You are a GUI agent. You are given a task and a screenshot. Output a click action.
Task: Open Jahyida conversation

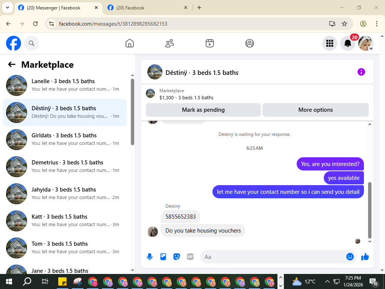click(x=65, y=194)
